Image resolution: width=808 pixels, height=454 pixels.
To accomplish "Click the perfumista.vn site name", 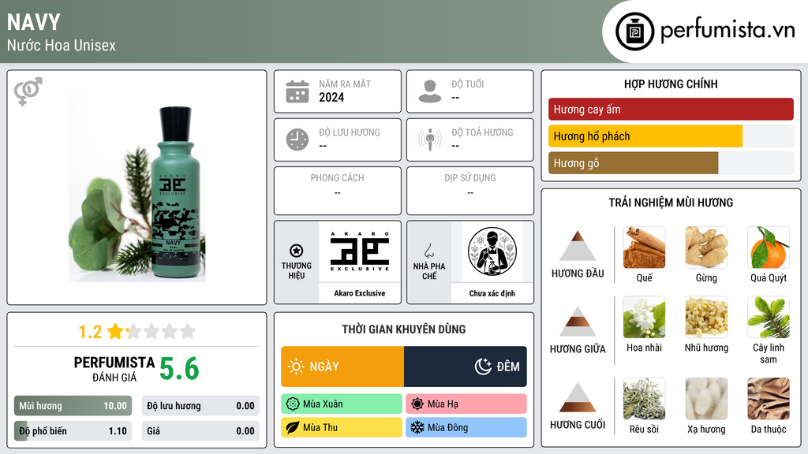I will (728, 31).
